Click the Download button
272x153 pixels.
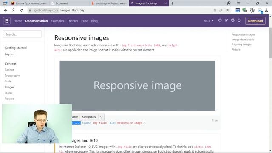(x=255, y=21)
